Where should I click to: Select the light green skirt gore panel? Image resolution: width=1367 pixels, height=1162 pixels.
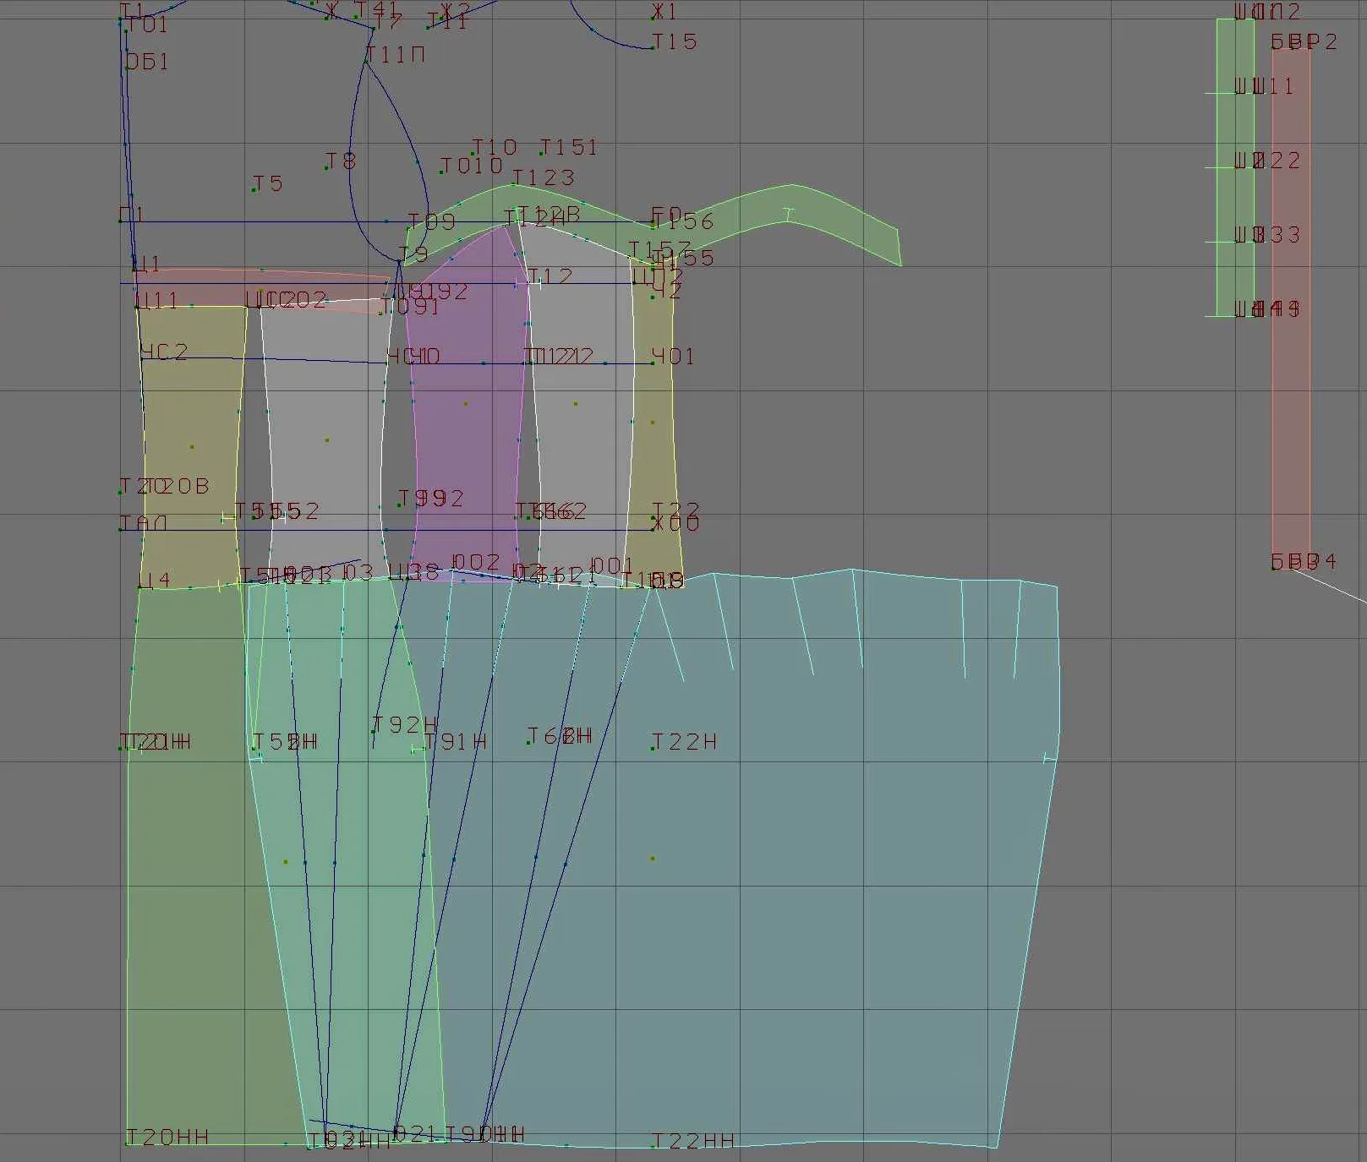click(x=347, y=862)
